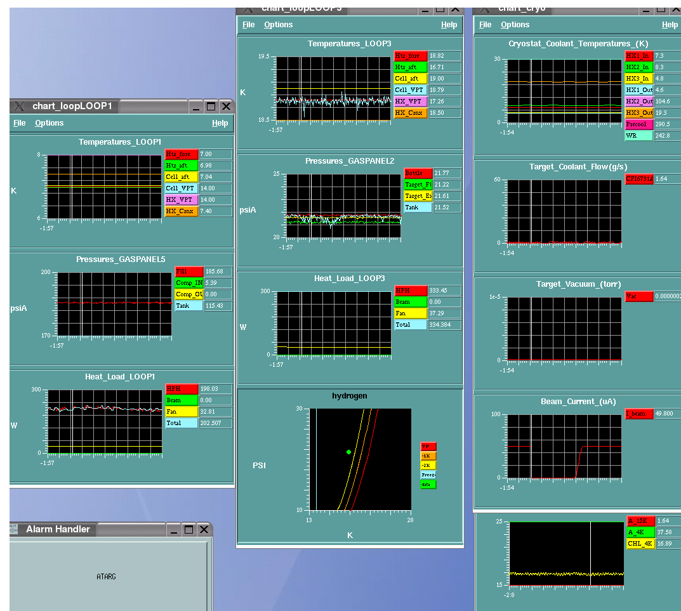Select the Bottle legend in Pressures_GASPANEL2
The image size is (681, 611).
click(418, 173)
